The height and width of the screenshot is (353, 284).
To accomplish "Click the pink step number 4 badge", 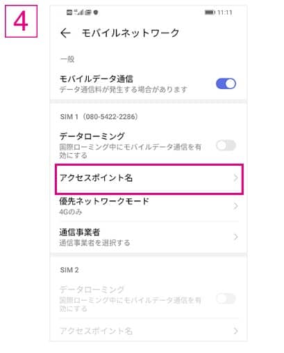I will (21, 21).
